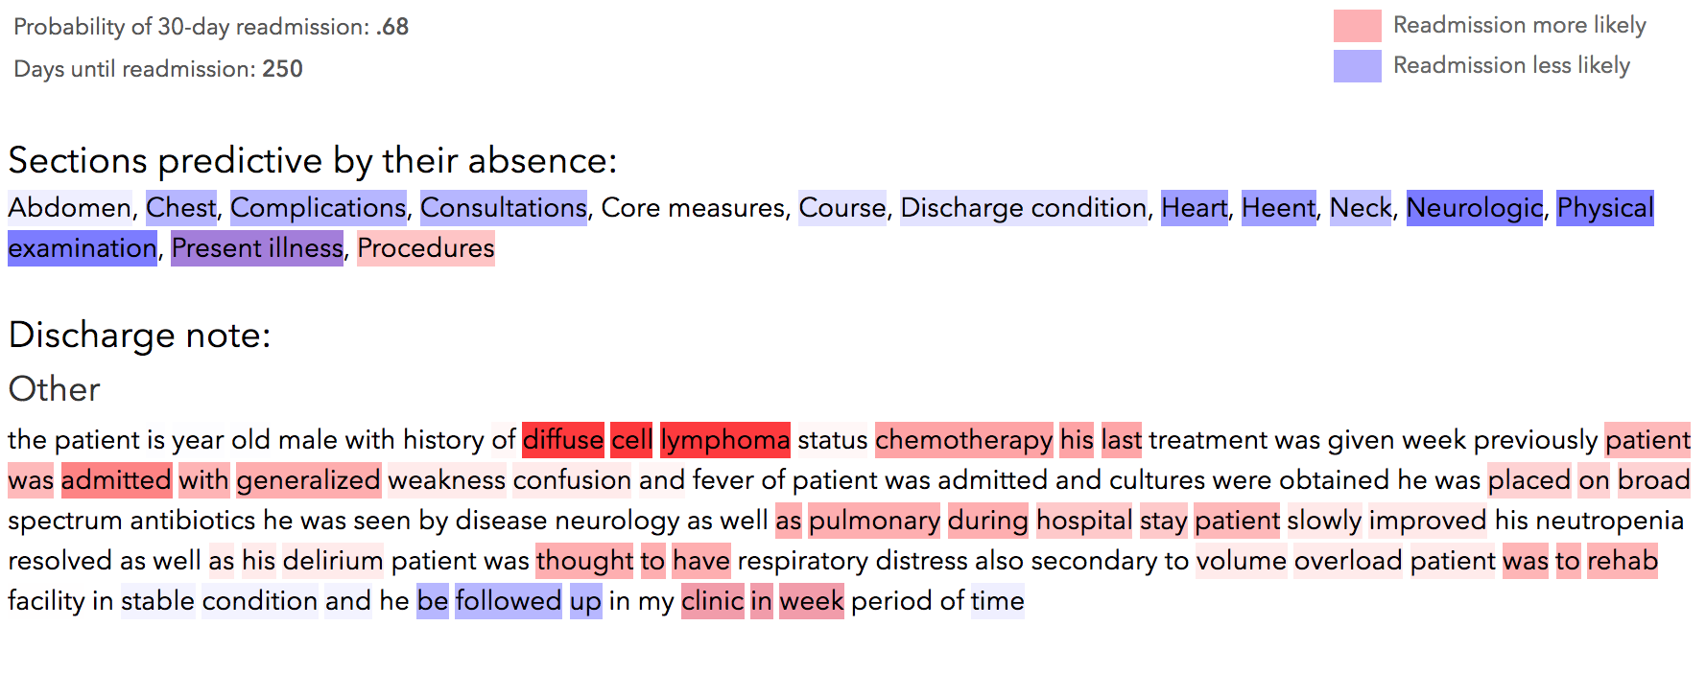1706x696 pixels.
Task: Select the 'Present illness' section label
Action: (256, 248)
